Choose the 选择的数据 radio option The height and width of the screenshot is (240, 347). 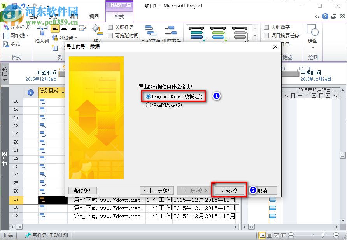pyautogui.click(x=148, y=104)
